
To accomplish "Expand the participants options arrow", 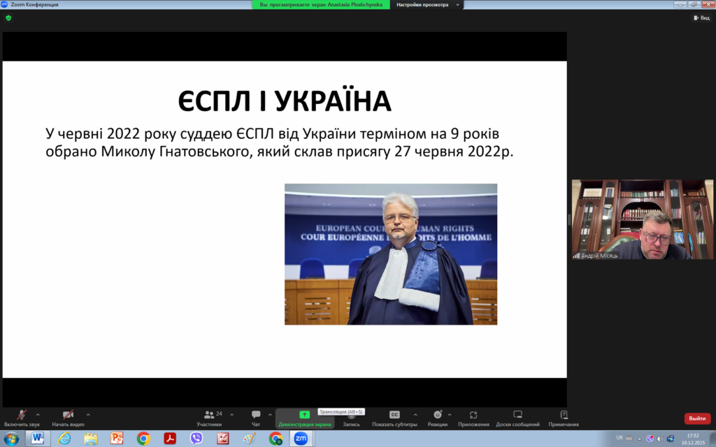I will coord(231,414).
